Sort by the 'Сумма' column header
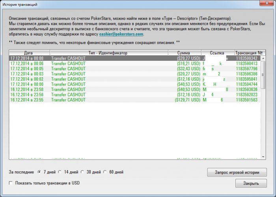The image size is (276, 197). (184, 53)
